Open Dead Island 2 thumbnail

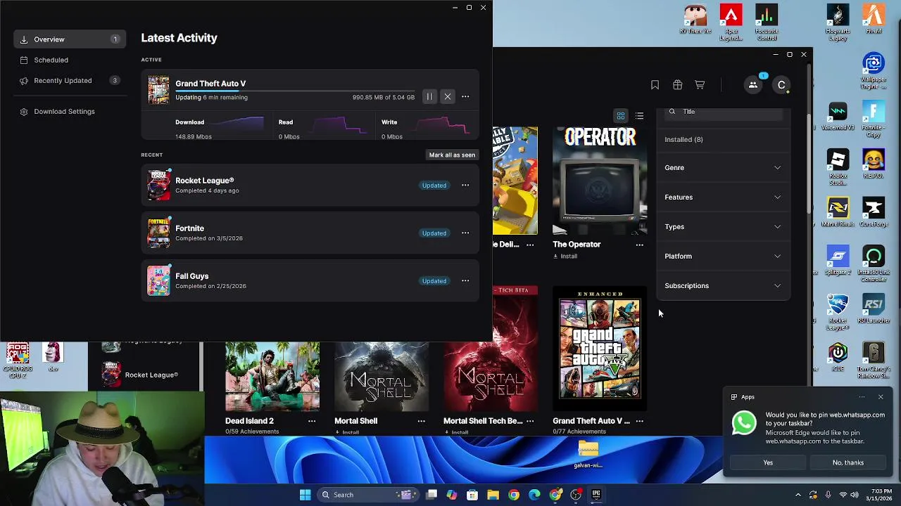[272, 377]
